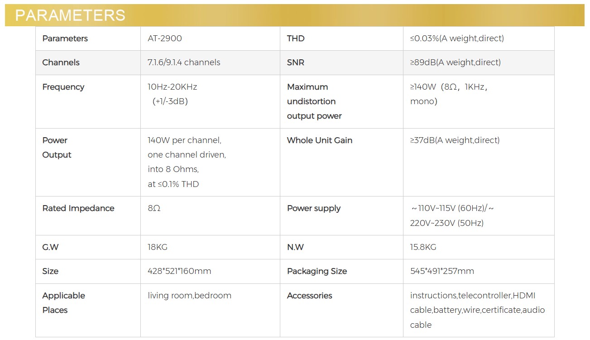Click the Size 428*521*160mm value
Viewport: 590px width, 340px height.
(179, 271)
